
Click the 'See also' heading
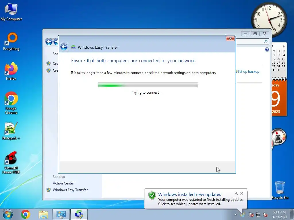point(59,176)
